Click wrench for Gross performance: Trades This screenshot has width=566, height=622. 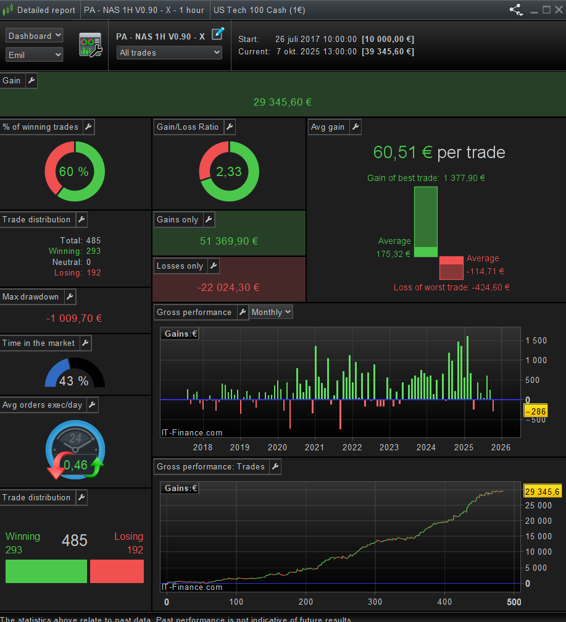click(275, 466)
